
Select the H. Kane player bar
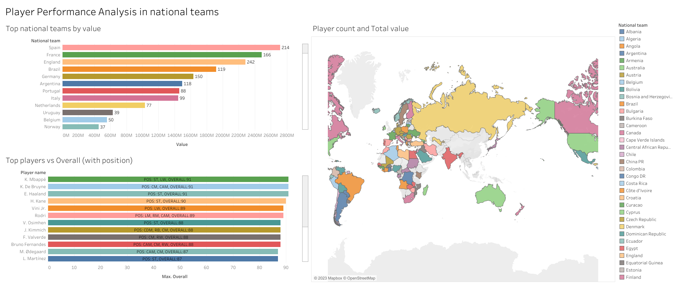pyautogui.click(x=167, y=201)
